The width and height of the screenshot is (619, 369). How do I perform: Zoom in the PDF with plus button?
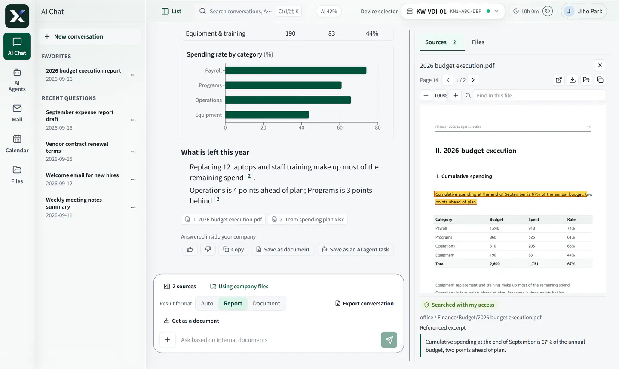click(x=456, y=95)
